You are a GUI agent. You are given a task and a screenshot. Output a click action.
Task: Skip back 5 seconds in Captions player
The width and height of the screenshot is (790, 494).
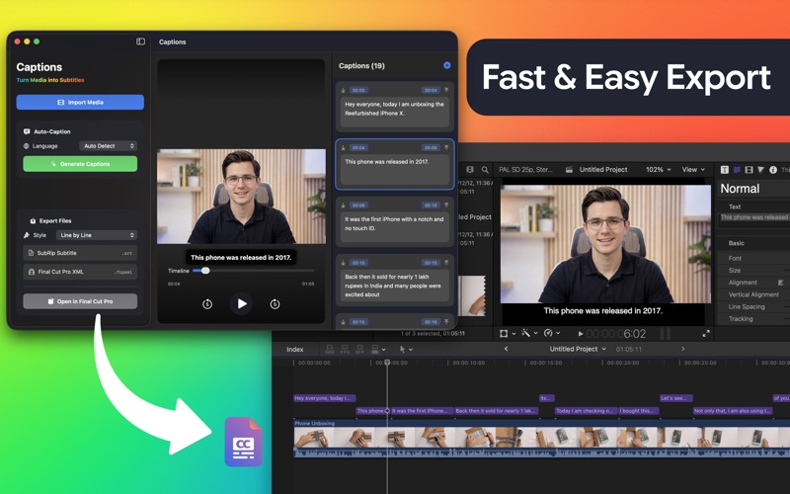(x=207, y=304)
